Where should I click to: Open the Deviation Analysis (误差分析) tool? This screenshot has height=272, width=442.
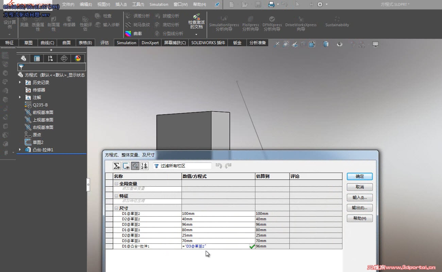pos(137,16)
